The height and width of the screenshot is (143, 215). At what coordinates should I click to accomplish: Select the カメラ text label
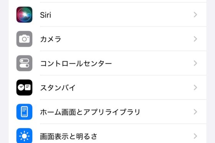[51, 39]
